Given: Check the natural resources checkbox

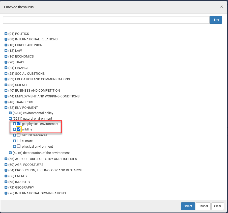Looking at the screenshot, I should point(19,135).
